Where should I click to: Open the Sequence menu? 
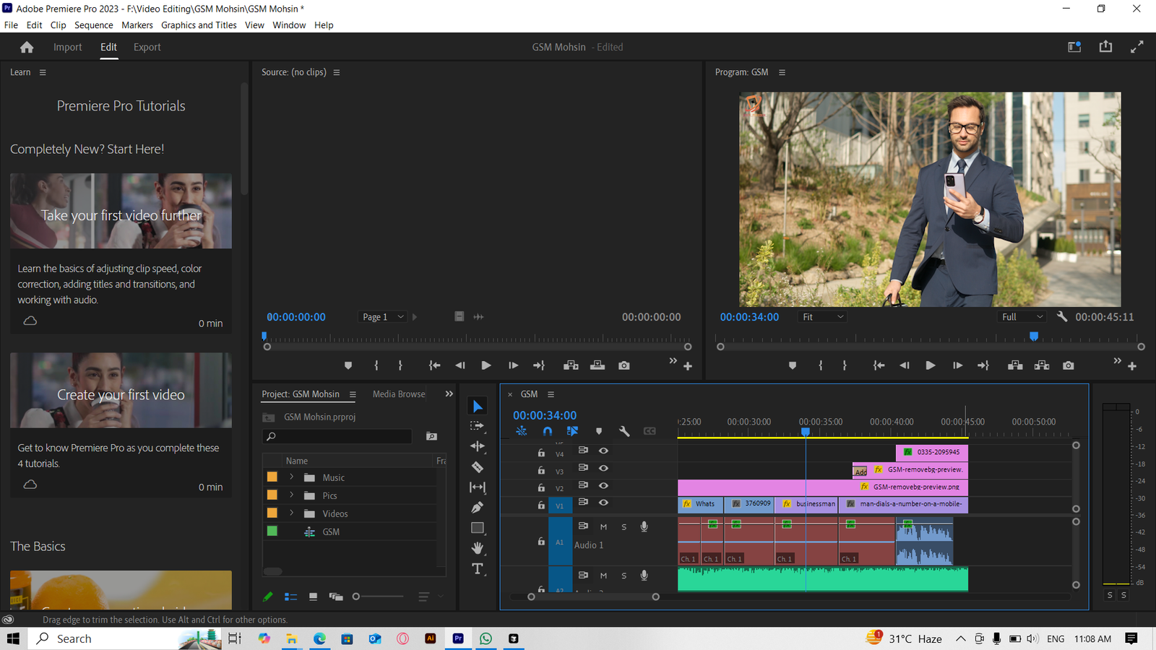click(94, 25)
